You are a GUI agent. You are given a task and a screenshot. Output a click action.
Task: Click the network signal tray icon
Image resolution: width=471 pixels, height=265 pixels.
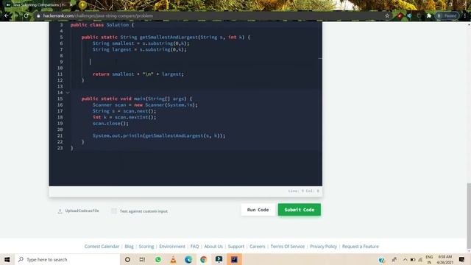[x=420, y=260]
